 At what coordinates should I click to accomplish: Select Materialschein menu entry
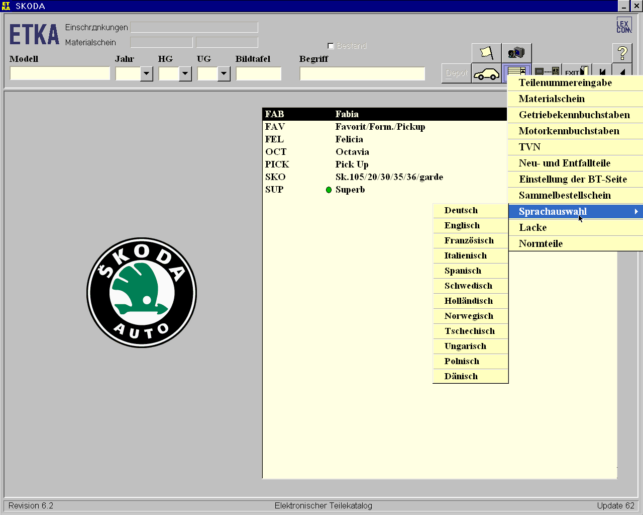pyautogui.click(x=576, y=99)
